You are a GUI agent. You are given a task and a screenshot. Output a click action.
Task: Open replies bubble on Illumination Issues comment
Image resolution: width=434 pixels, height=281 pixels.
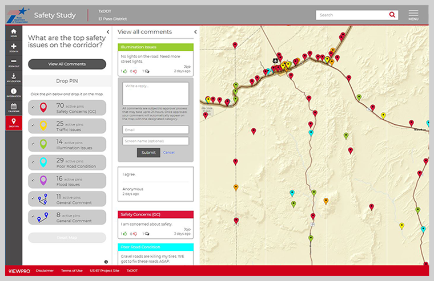click(x=147, y=71)
